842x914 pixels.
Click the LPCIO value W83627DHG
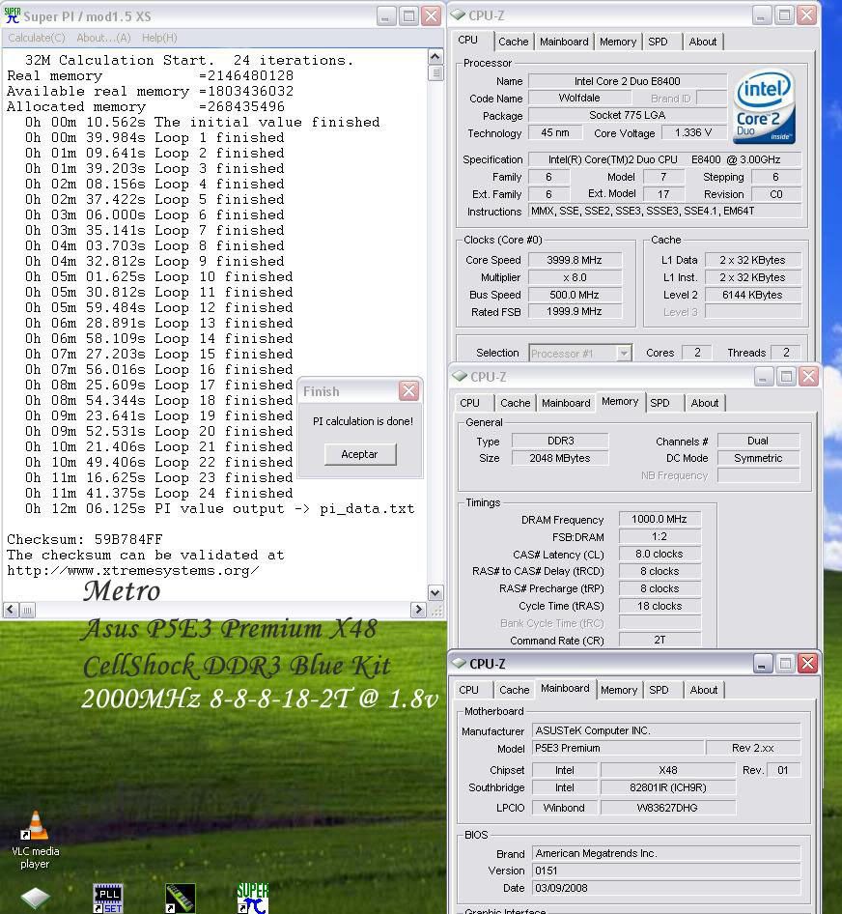point(668,808)
